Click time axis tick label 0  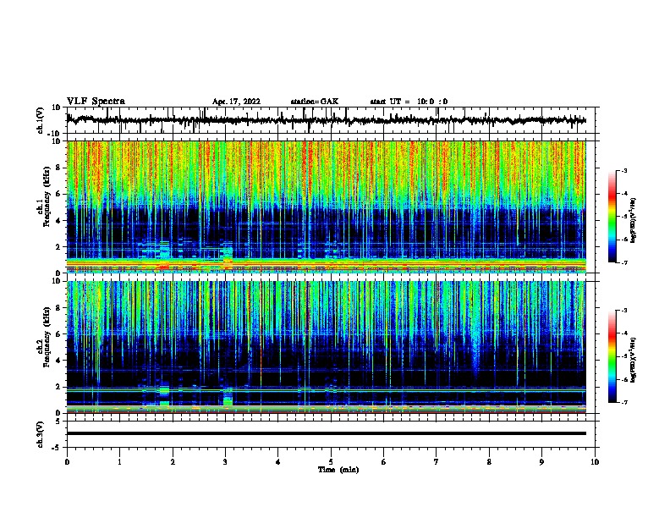67,462
